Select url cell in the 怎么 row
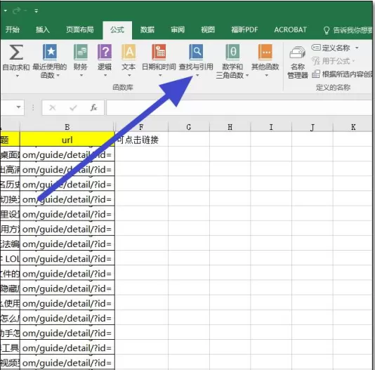The width and height of the screenshot is (375, 370). click(67, 318)
